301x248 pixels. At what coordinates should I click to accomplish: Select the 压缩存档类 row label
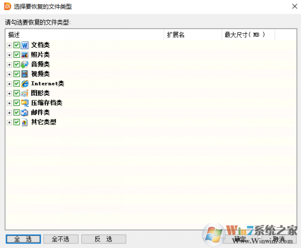[47, 103]
